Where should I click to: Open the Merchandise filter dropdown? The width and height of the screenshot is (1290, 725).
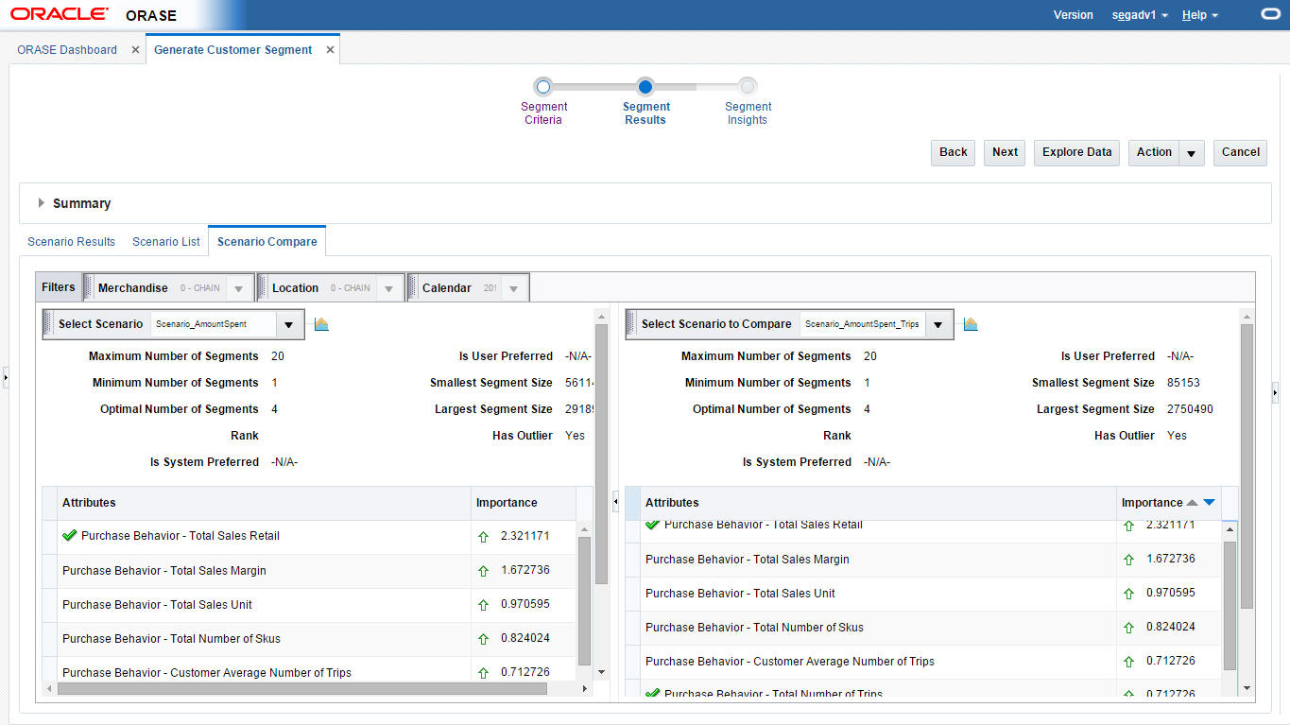[239, 288]
